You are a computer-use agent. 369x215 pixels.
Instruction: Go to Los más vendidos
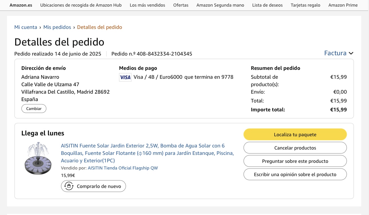[147, 5]
